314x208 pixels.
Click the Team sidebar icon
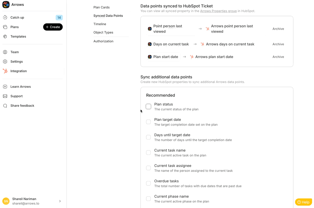coord(5,52)
